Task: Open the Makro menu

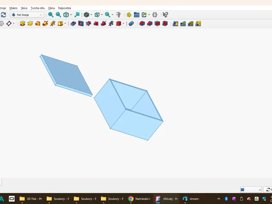Action: click(x=13, y=8)
